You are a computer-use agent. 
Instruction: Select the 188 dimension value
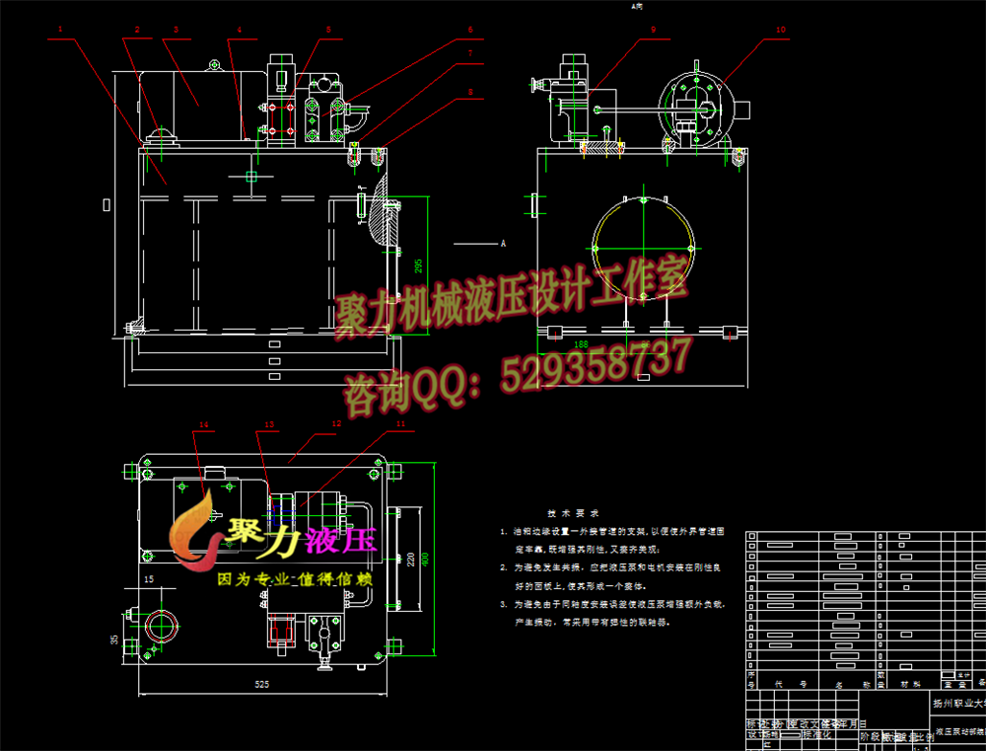point(582,344)
